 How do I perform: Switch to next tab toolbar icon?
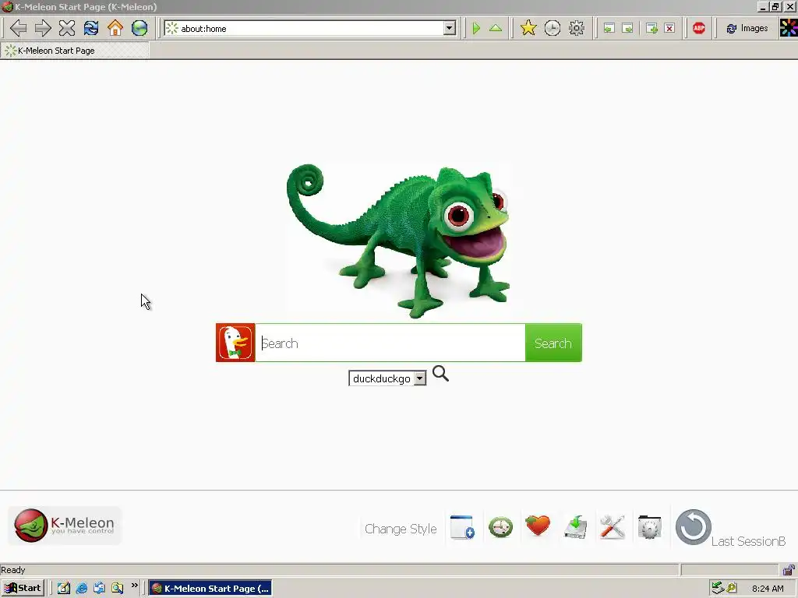[x=627, y=29]
